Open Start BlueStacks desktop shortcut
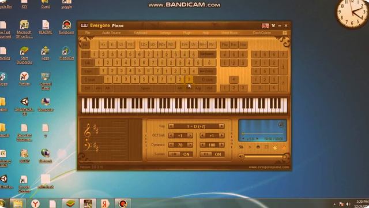 [24, 55]
